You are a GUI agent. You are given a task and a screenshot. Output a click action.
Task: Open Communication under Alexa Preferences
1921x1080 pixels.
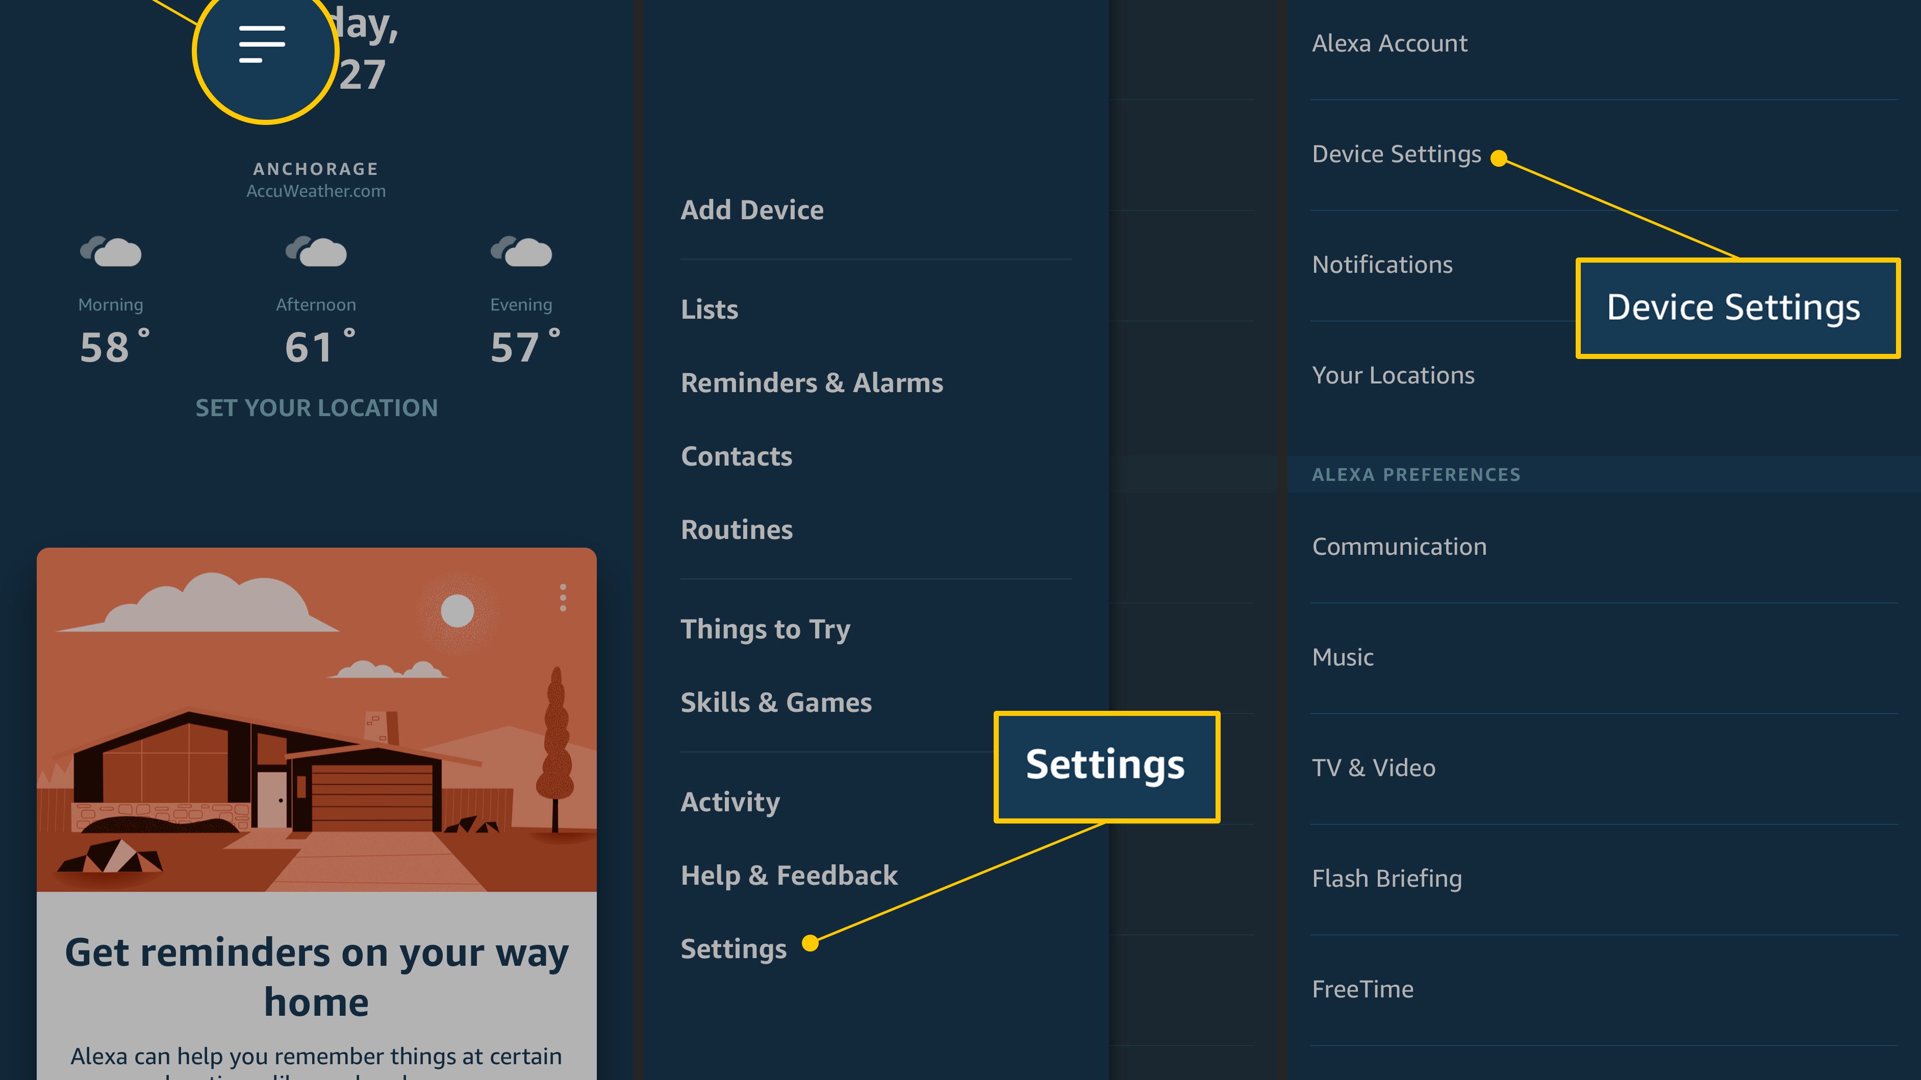pyautogui.click(x=1604, y=547)
